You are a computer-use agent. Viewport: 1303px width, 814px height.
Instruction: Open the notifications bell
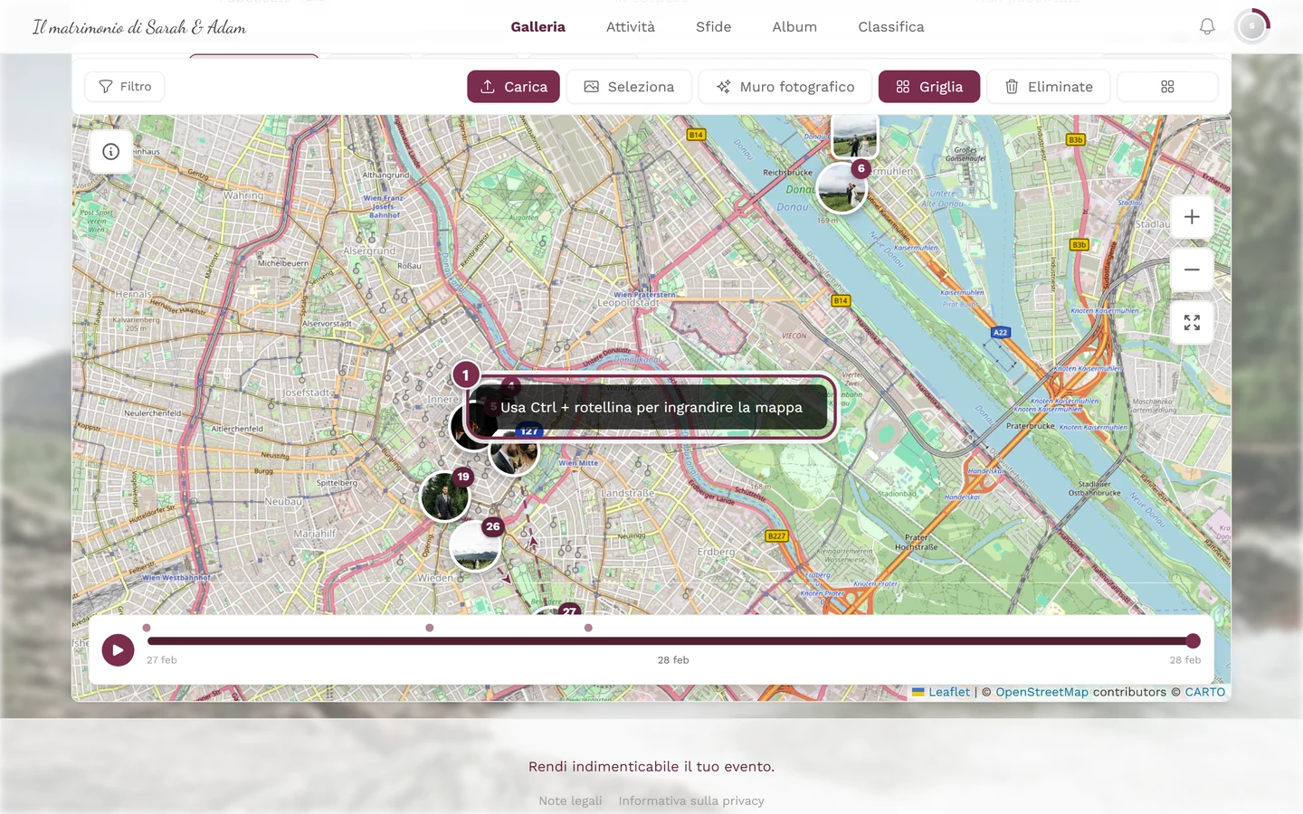click(x=1207, y=27)
